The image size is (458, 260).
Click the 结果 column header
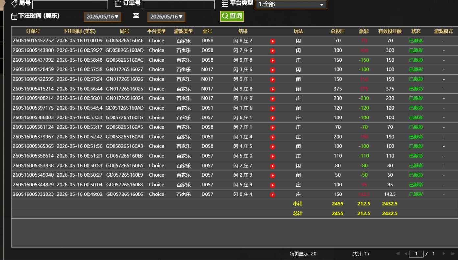pos(243,31)
